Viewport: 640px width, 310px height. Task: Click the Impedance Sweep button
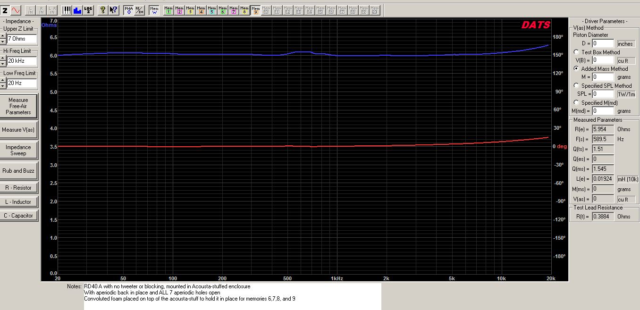[x=18, y=151]
